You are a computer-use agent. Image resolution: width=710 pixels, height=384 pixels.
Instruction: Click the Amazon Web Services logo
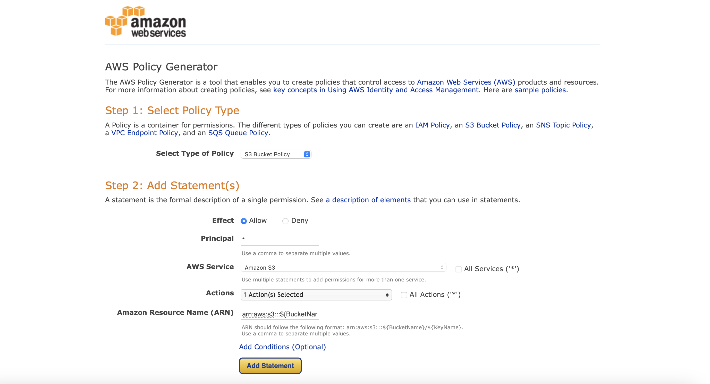(146, 21)
